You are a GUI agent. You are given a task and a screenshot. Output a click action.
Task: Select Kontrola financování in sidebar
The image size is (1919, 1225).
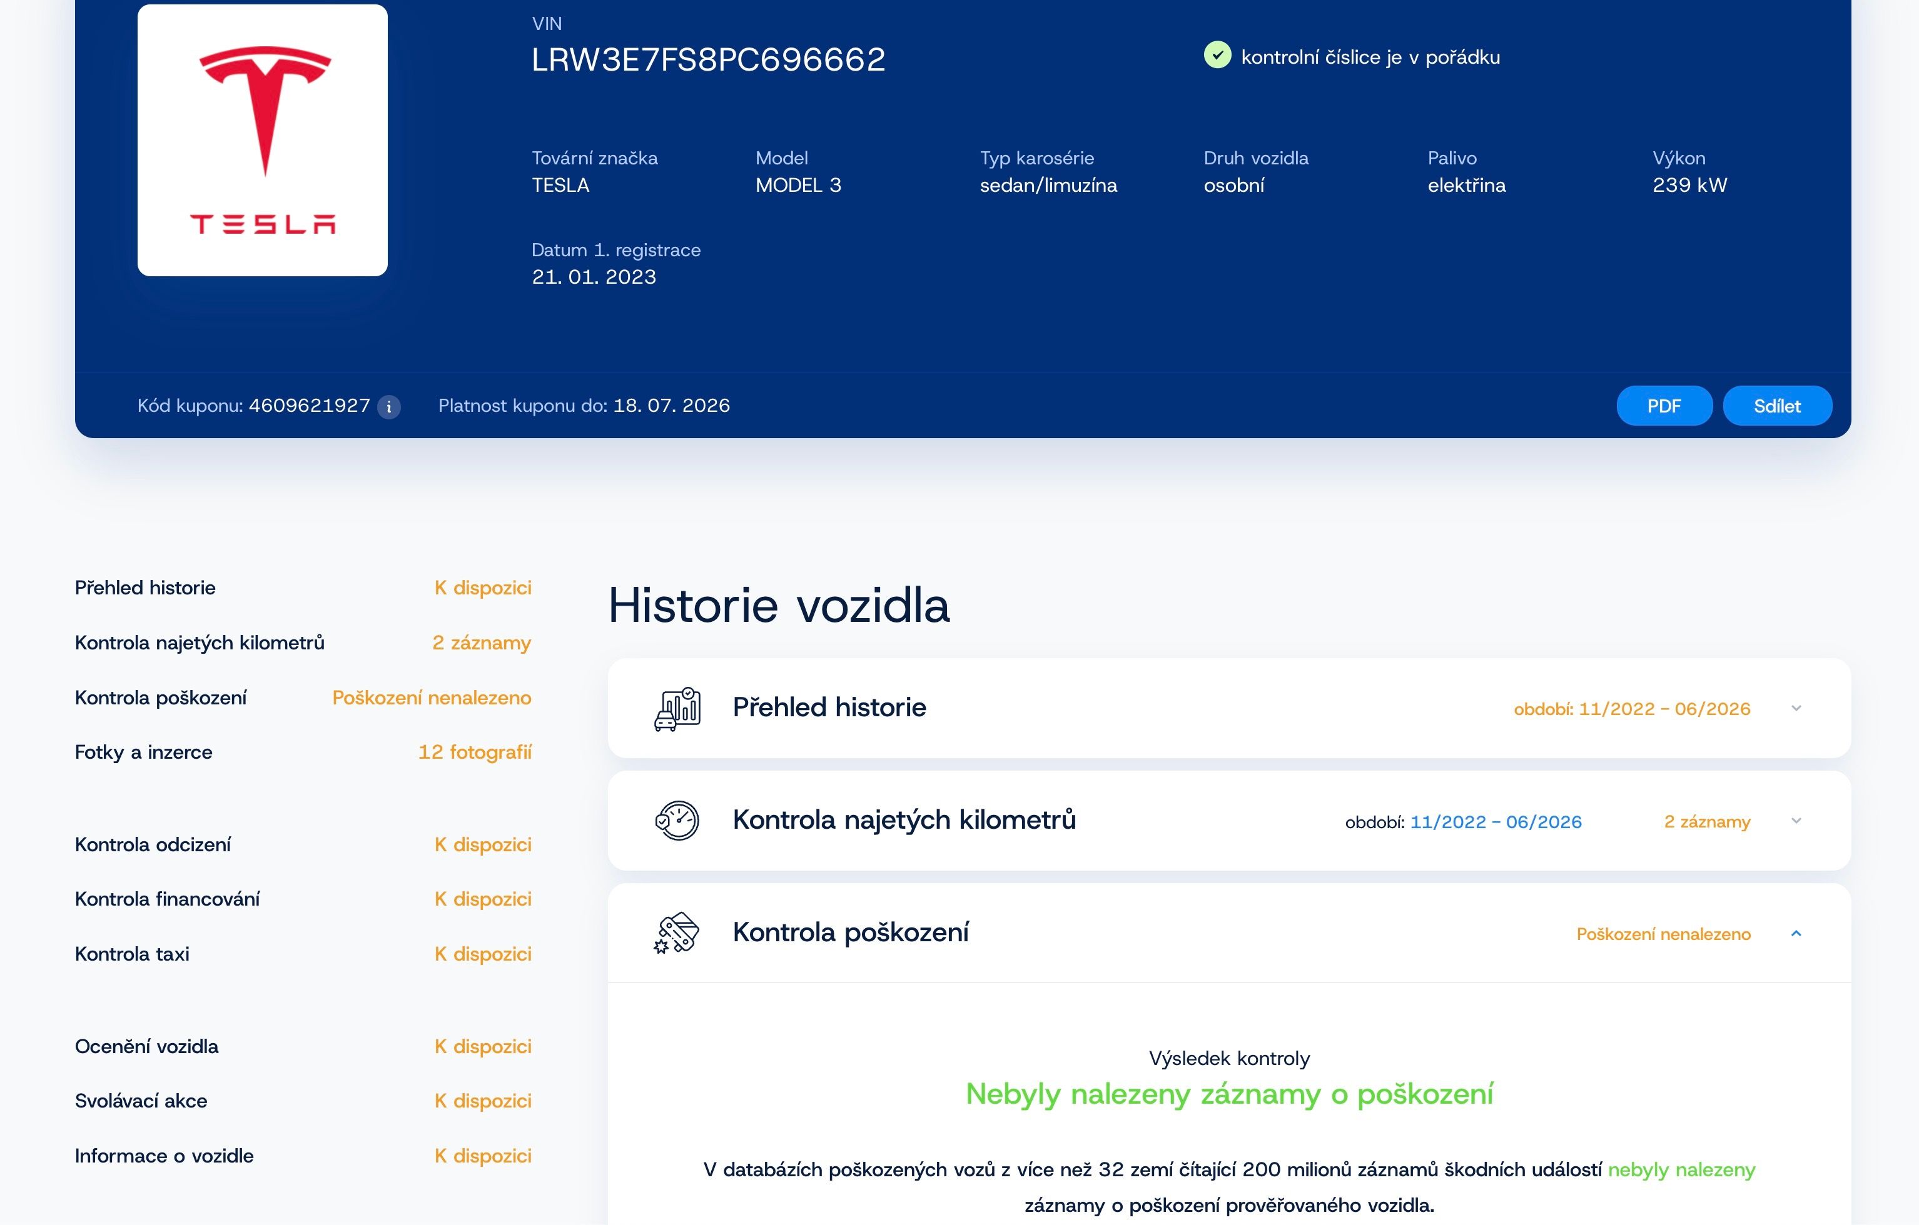303,899
